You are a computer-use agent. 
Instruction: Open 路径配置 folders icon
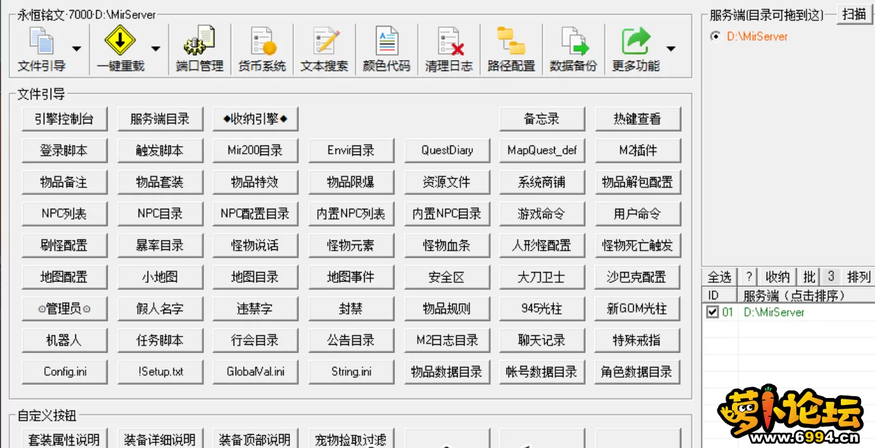(x=511, y=41)
